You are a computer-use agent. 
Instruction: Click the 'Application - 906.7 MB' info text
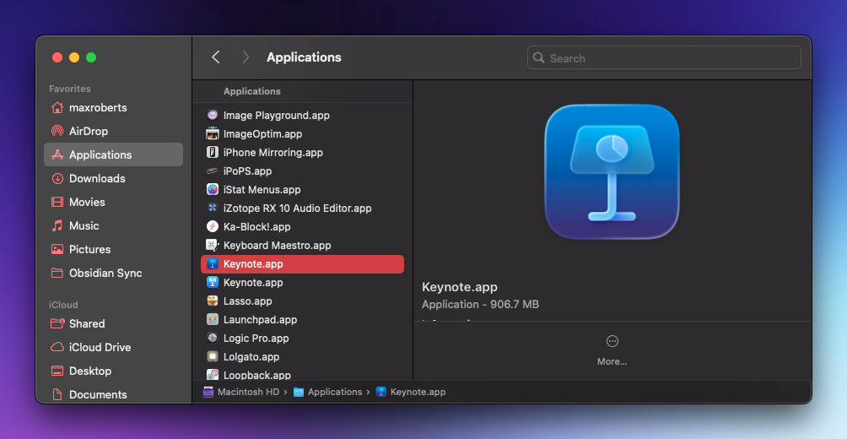(480, 305)
